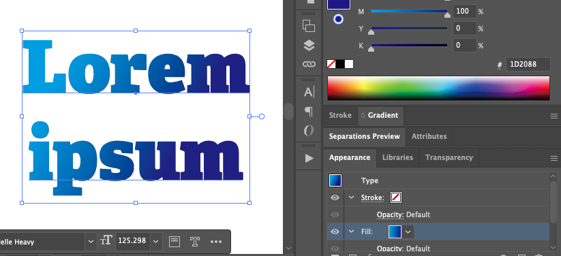
Task: Select the Appearance tab
Action: click(350, 158)
